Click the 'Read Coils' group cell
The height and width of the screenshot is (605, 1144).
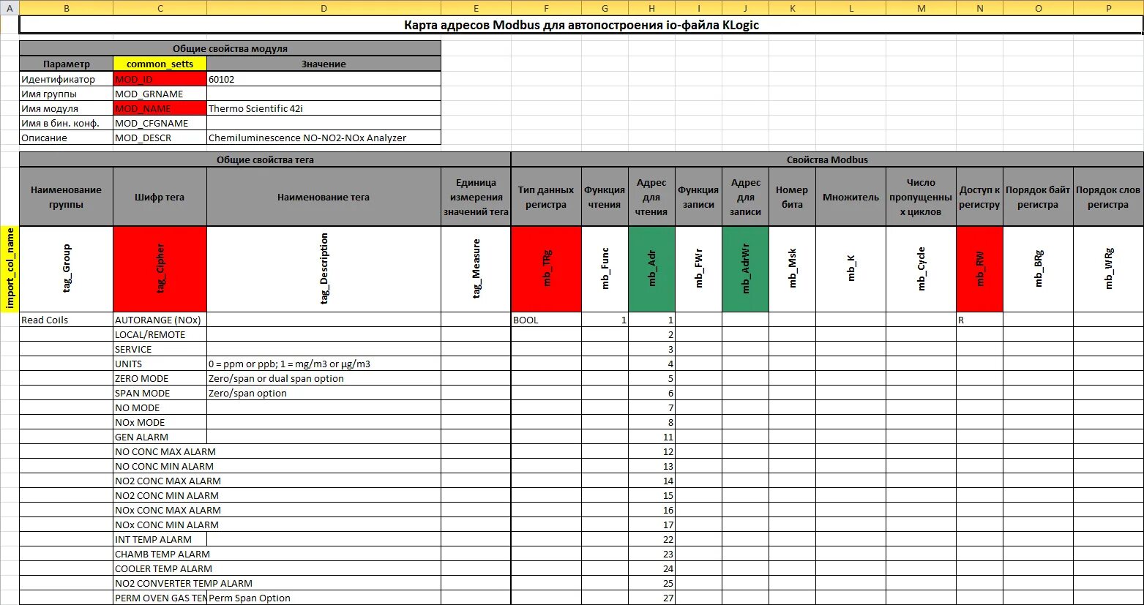coord(67,320)
